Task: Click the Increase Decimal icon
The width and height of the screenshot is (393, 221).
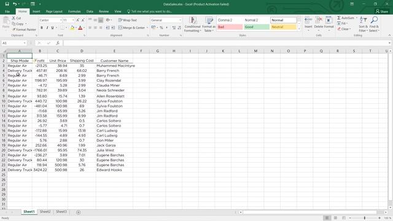Action: pos(174,28)
